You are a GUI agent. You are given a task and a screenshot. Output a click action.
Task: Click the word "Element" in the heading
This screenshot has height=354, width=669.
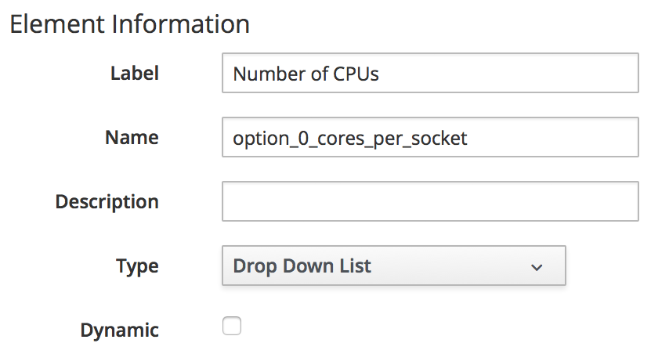pos(57,23)
